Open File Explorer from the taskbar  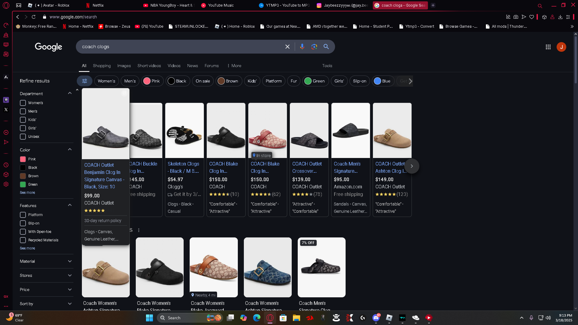pos(297,318)
